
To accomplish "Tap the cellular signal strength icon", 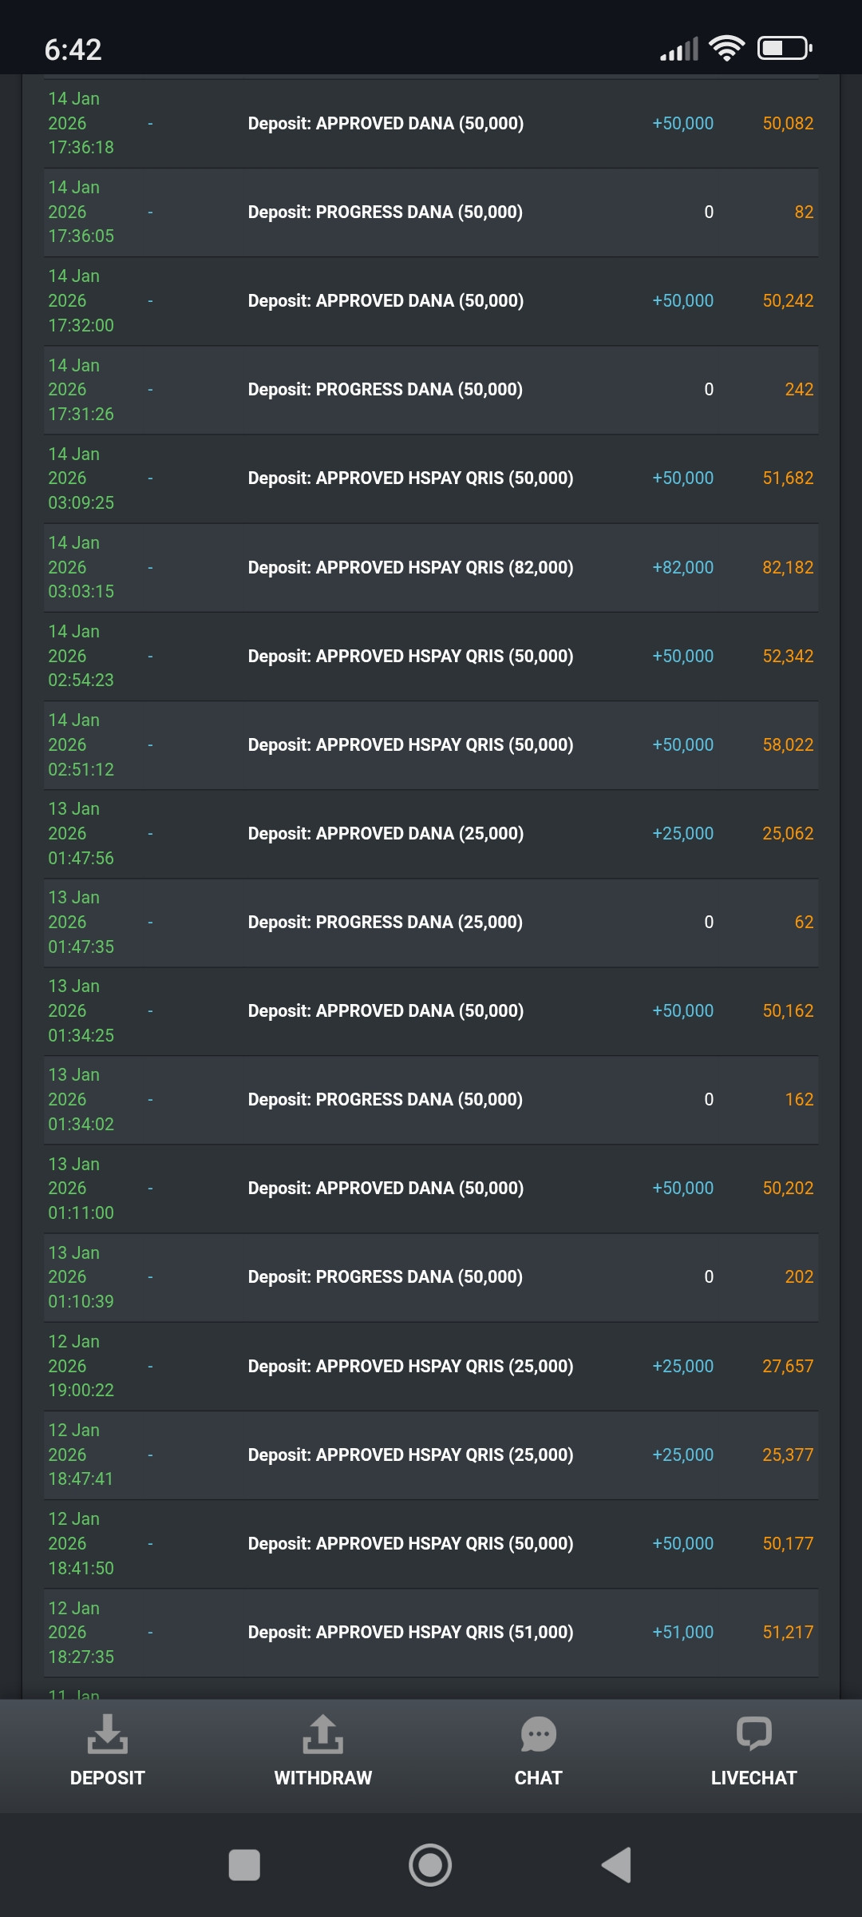I will click(679, 50).
